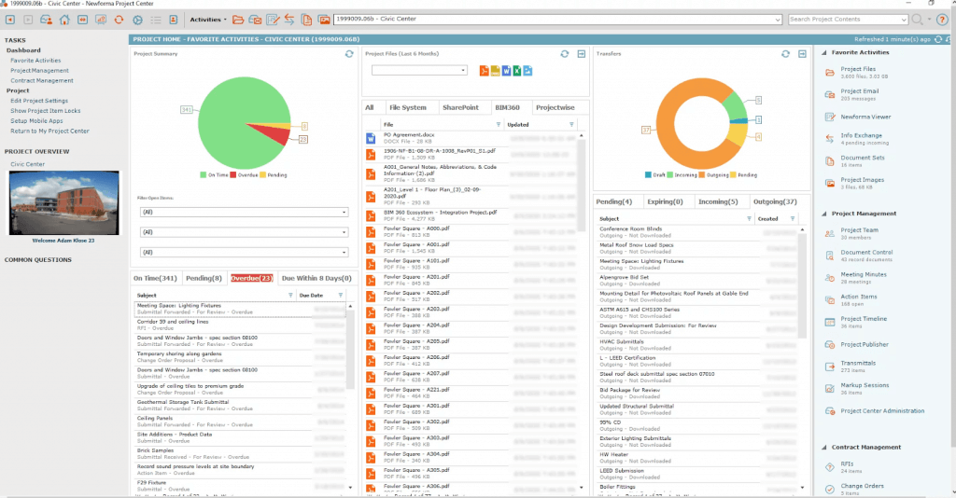Image resolution: width=956 pixels, height=498 pixels.
Task: Collapse the Contract Management section triangle
Action: [824, 448]
